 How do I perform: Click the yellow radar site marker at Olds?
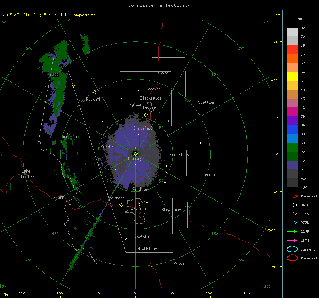[135, 154]
